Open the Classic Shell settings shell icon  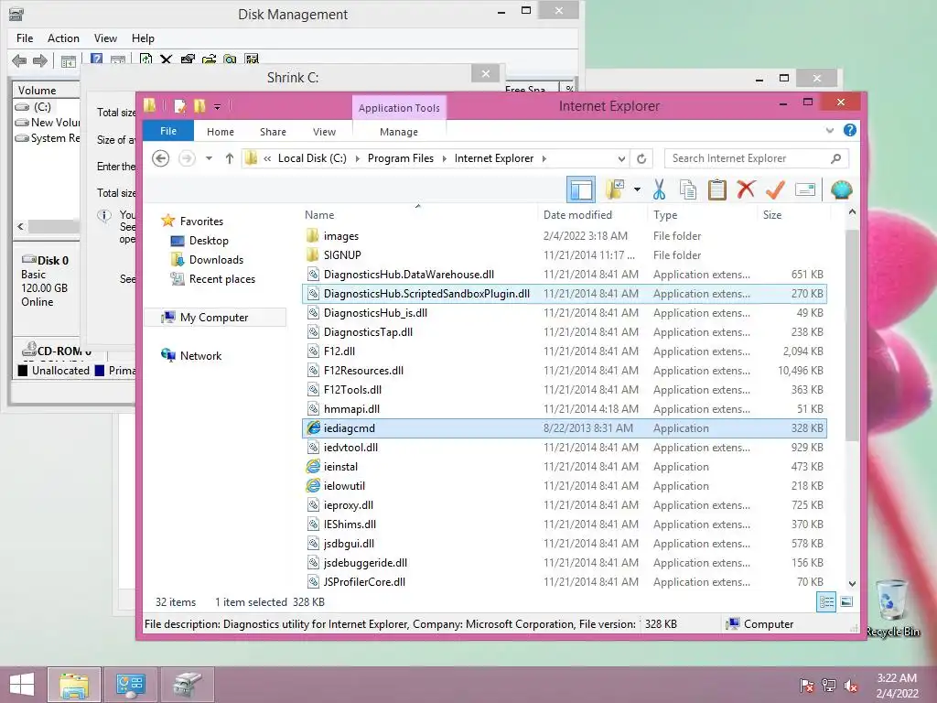[x=841, y=190]
